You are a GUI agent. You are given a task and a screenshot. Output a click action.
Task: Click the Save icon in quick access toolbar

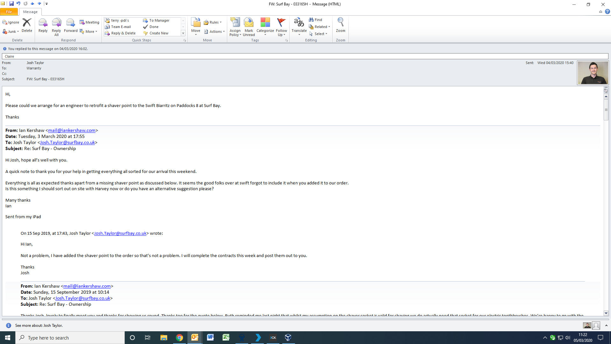tap(11, 4)
